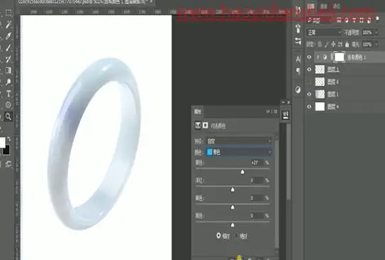The height and width of the screenshot is (260, 385).
Task: Click the foreground white color swatch
Action: pyautogui.click(x=2, y=143)
